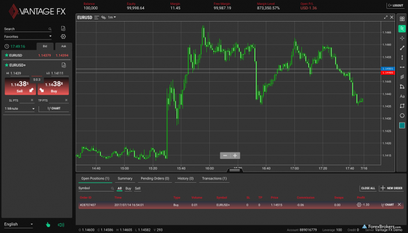This screenshot has width=408, height=233.
Task: Click the CLOSE ALL button
Action: [x=368, y=188]
